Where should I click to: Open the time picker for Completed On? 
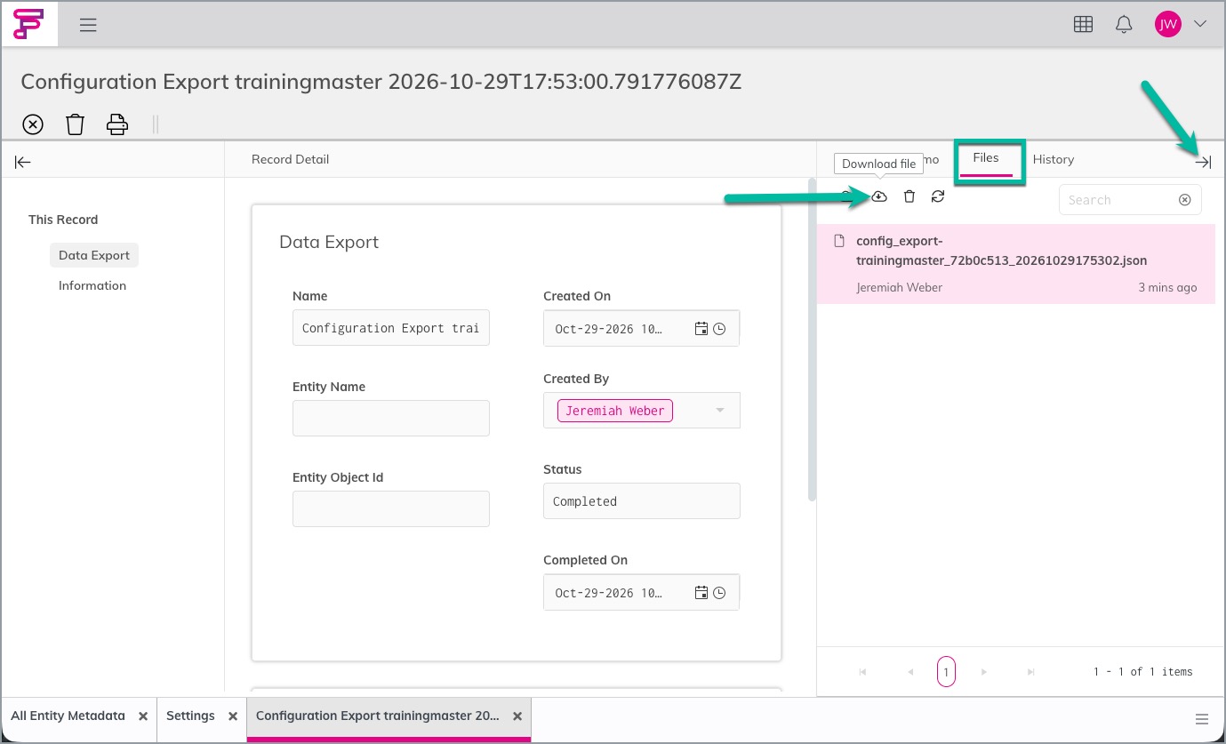click(720, 592)
